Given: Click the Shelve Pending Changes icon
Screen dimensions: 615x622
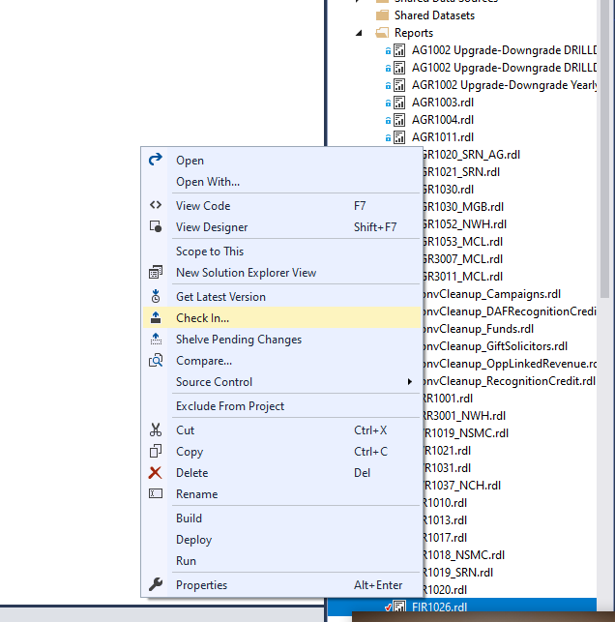Looking at the screenshot, I should pyautogui.click(x=156, y=339).
